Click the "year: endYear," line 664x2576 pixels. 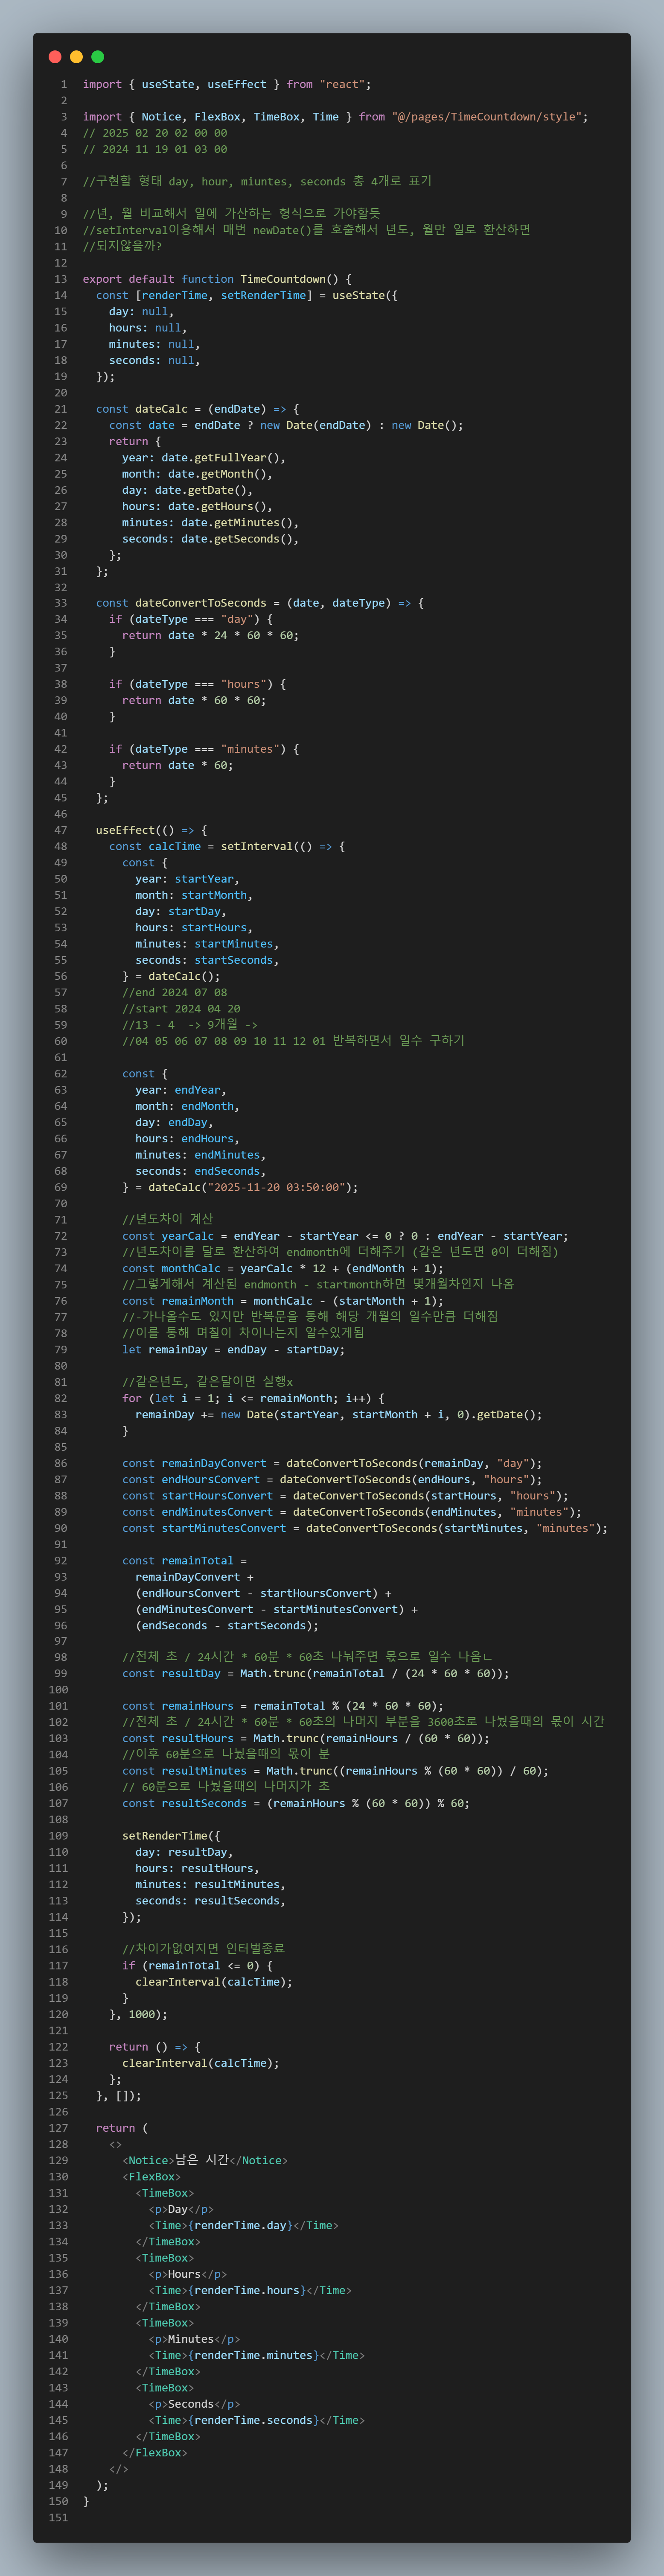point(181,1090)
